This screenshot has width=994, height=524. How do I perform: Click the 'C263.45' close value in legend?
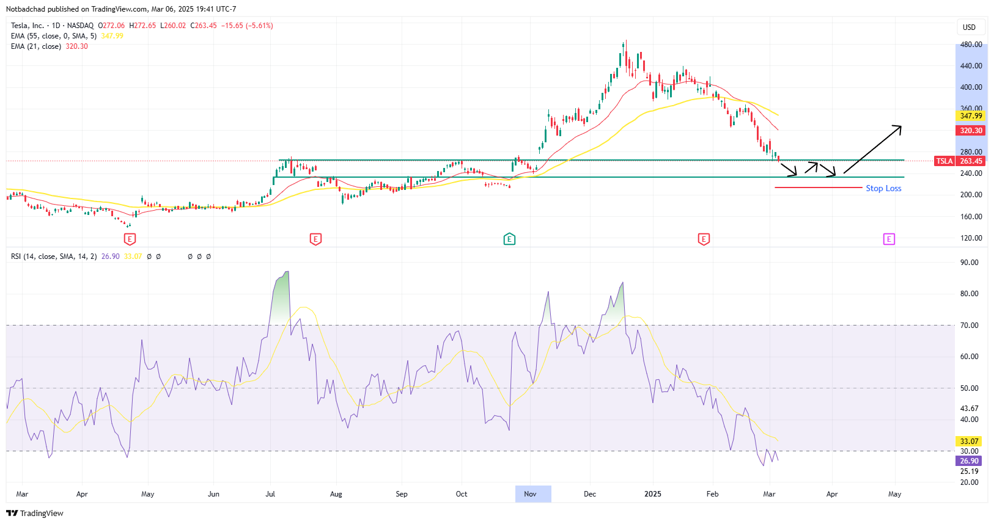coord(204,26)
